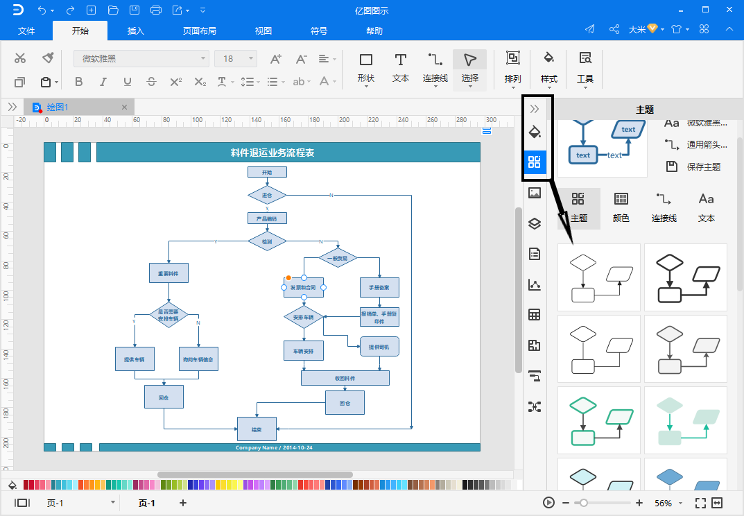Image resolution: width=744 pixels, height=516 pixels.
Task: Open the font color A dropdown
Action: point(327,82)
